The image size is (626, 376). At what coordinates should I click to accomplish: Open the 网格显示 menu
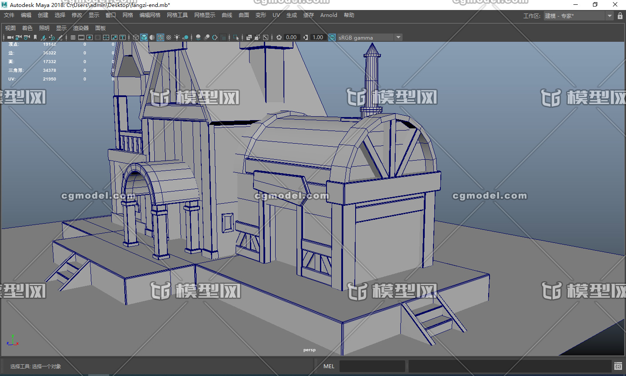pos(205,15)
